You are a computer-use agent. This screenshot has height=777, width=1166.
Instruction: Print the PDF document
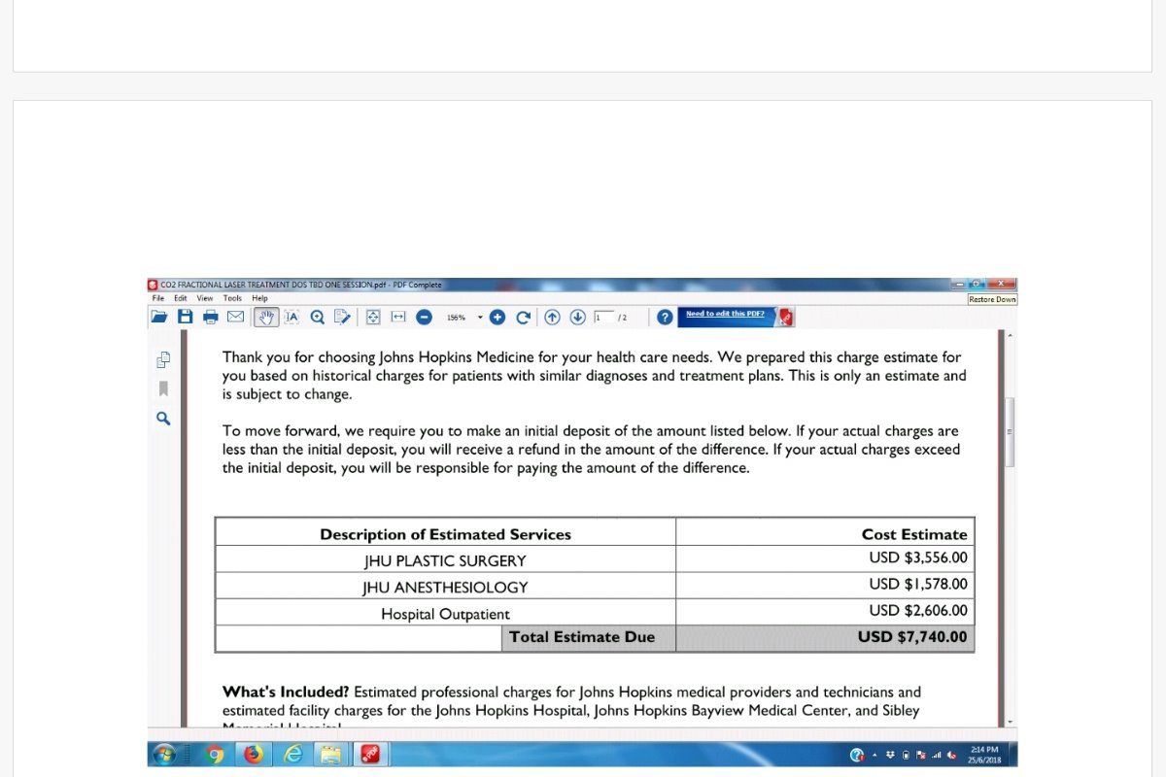tap(210, 317)
